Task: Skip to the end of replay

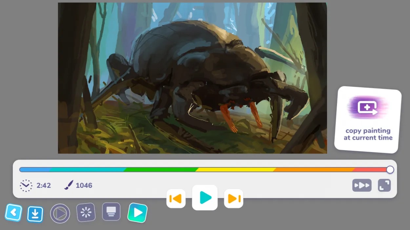Action: pos(234,199)
